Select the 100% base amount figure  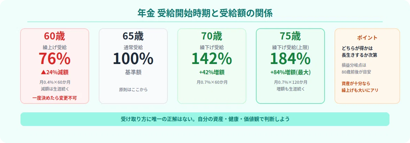click(133, 59)
